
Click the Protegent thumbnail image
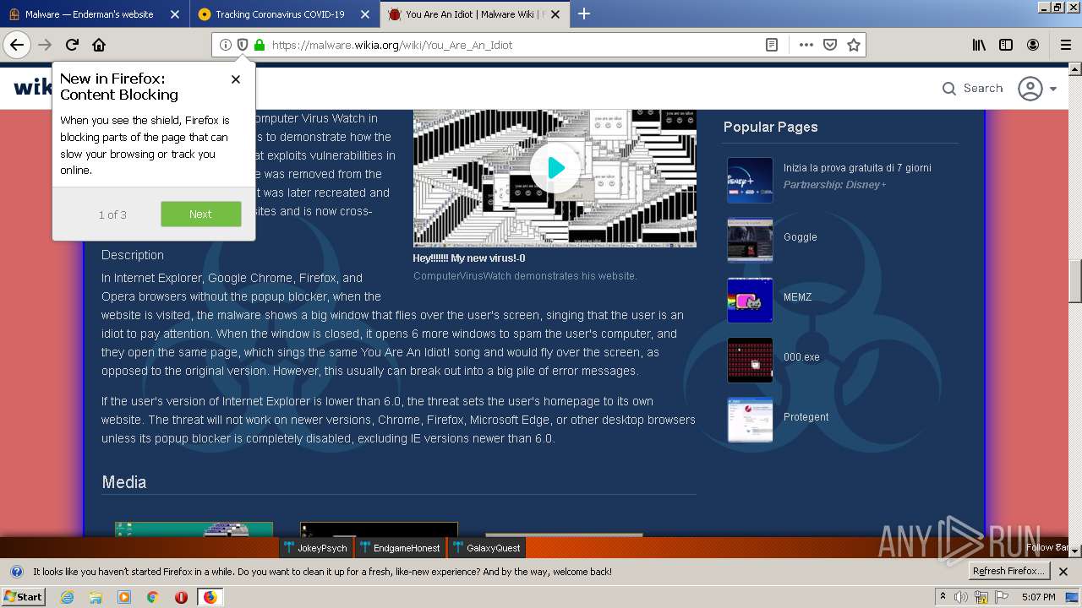click(750, 420)
